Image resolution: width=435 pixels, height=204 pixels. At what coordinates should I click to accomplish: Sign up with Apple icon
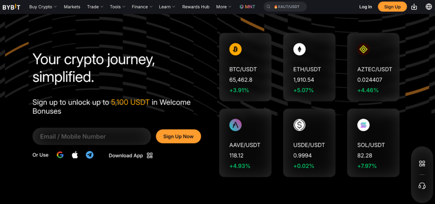point(75,155)
